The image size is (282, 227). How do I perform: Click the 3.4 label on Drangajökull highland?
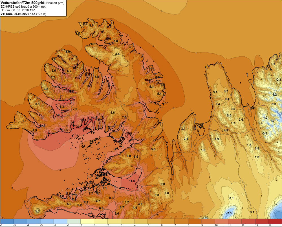117,54
